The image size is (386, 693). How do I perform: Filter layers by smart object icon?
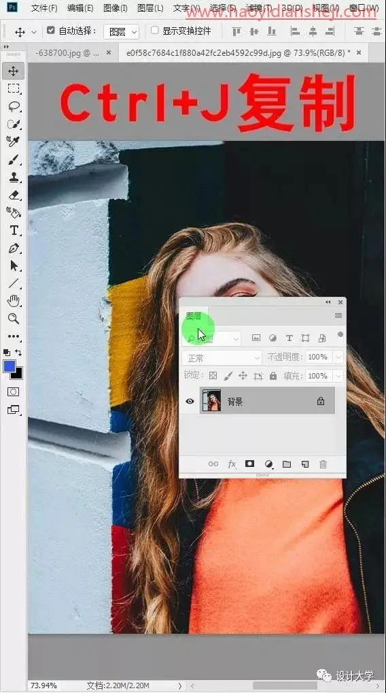point(323,338)
